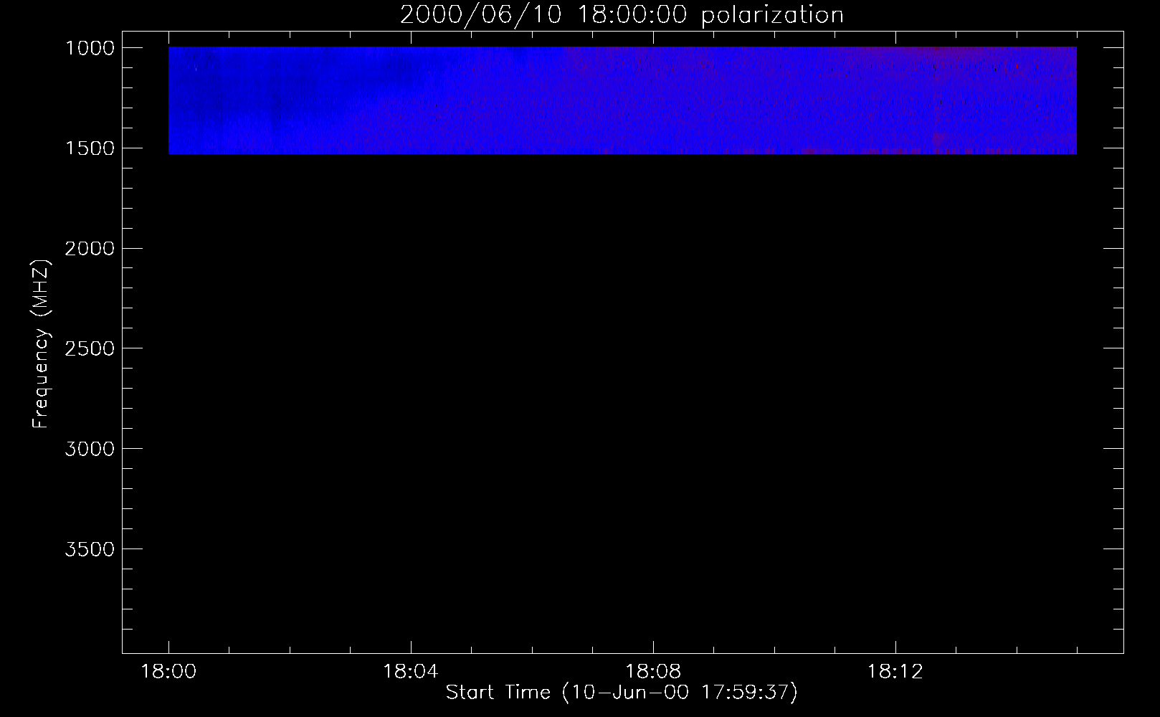
Task: Click the 2000 frequency tick label
Action: click(x=90, y=249)
